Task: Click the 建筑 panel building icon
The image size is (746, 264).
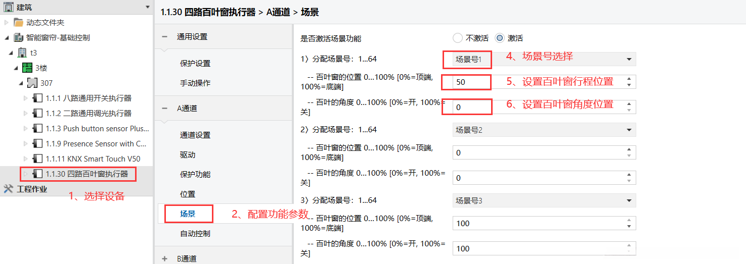Action: pyautogui.click(x=9, y=7)
